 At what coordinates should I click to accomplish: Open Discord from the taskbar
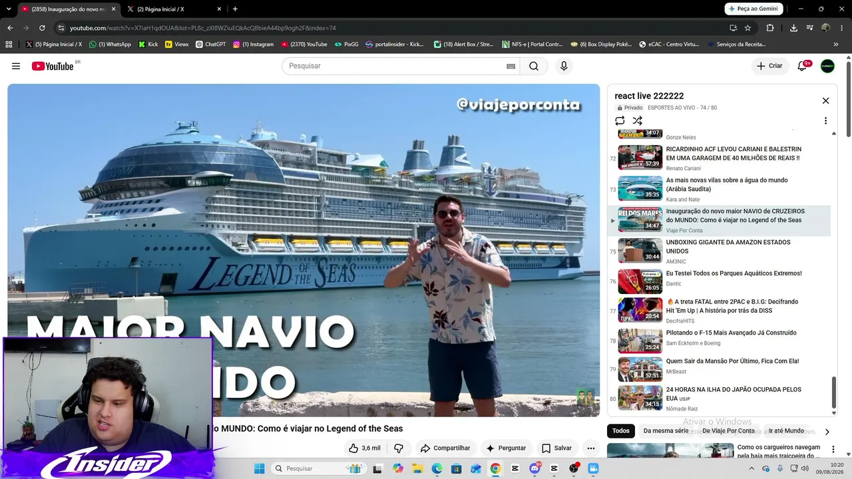click(x=534, y=468)
